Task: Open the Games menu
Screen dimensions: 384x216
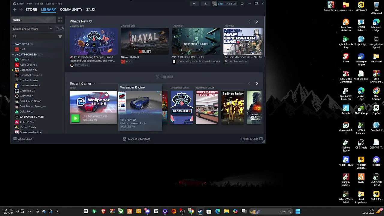Action: 50,4
